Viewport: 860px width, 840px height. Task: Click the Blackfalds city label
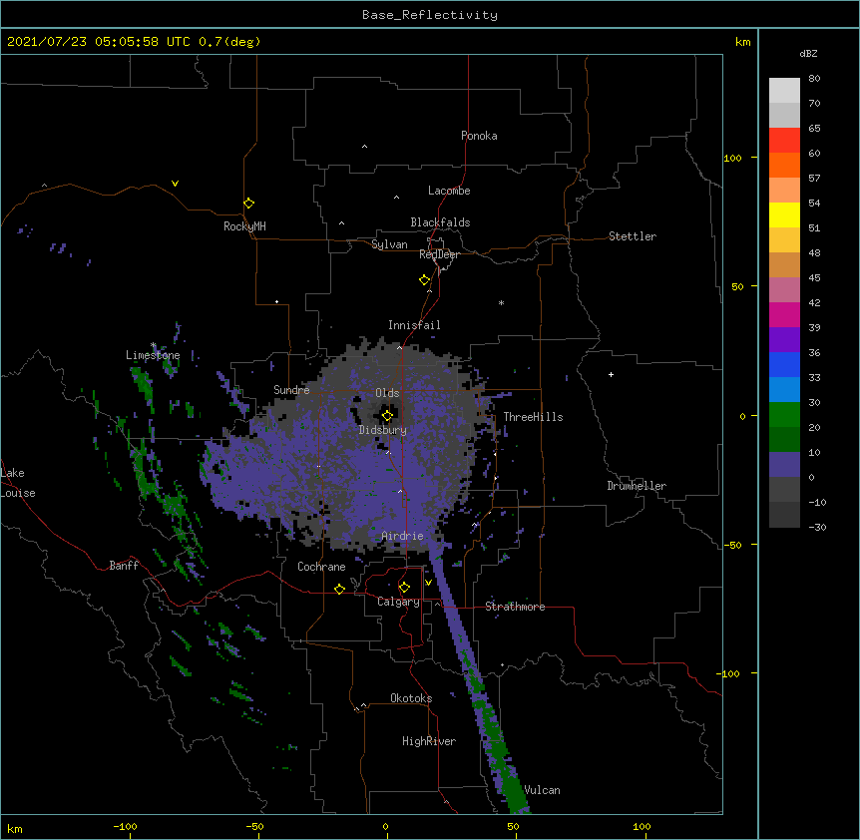click(x=440, y=222)
